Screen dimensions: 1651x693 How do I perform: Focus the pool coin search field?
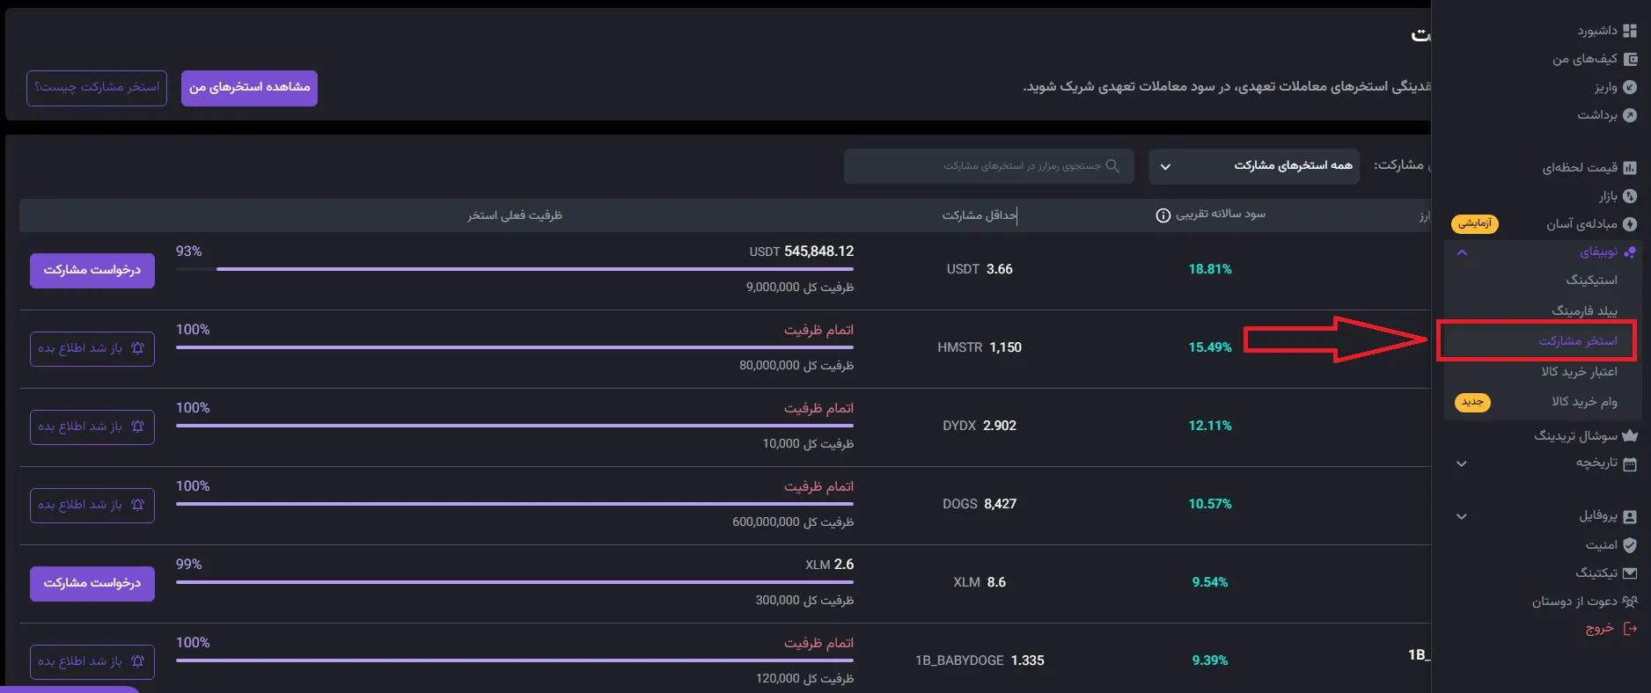988,166
